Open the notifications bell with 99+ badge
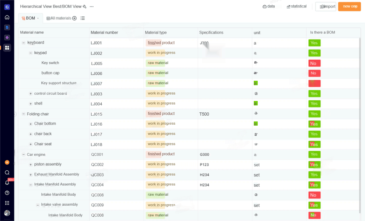This screenshot has height=221, width=365. (7, 182)
